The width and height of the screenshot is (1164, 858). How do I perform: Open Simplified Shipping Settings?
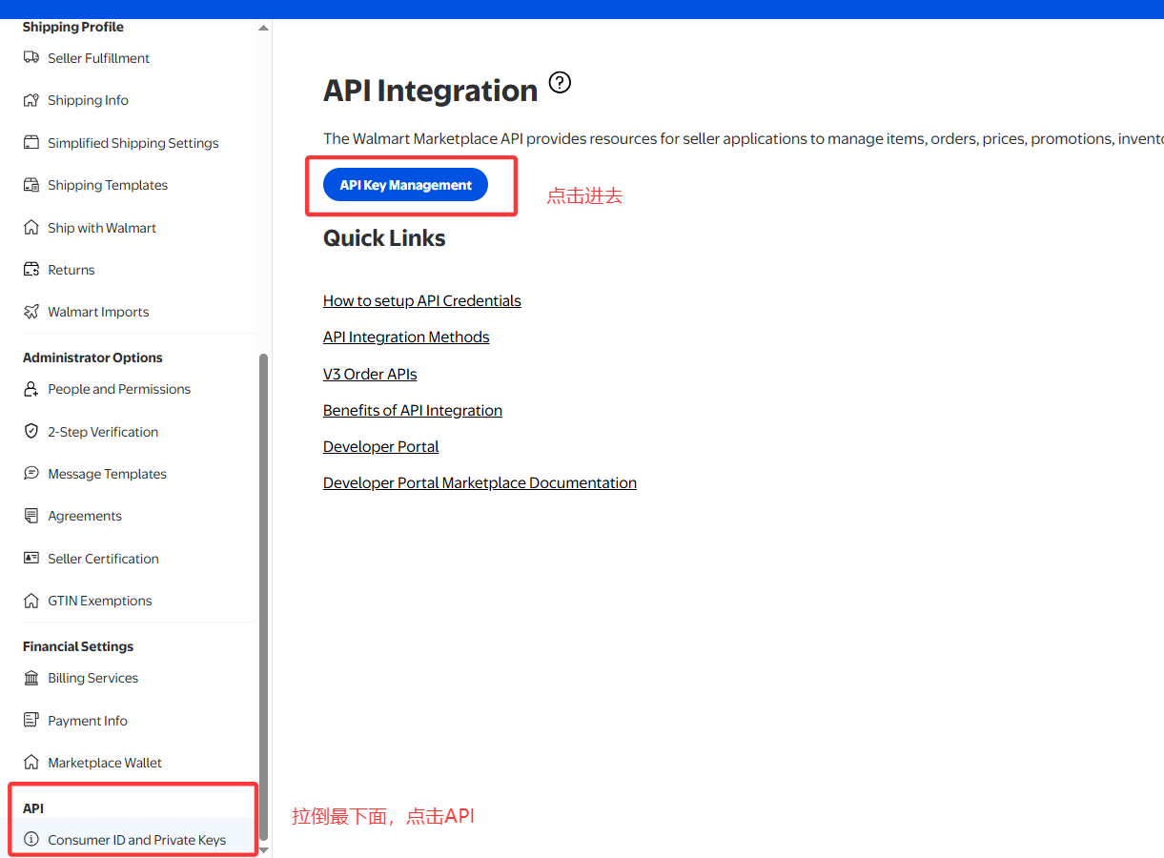pos(135,143)
